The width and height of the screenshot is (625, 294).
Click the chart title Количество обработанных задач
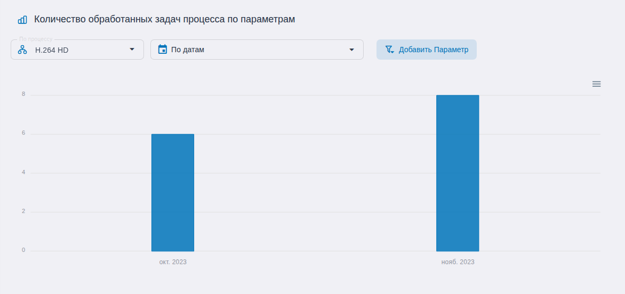point(165,19)
